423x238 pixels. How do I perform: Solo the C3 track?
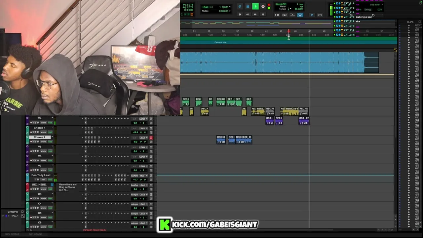point(35,199)
